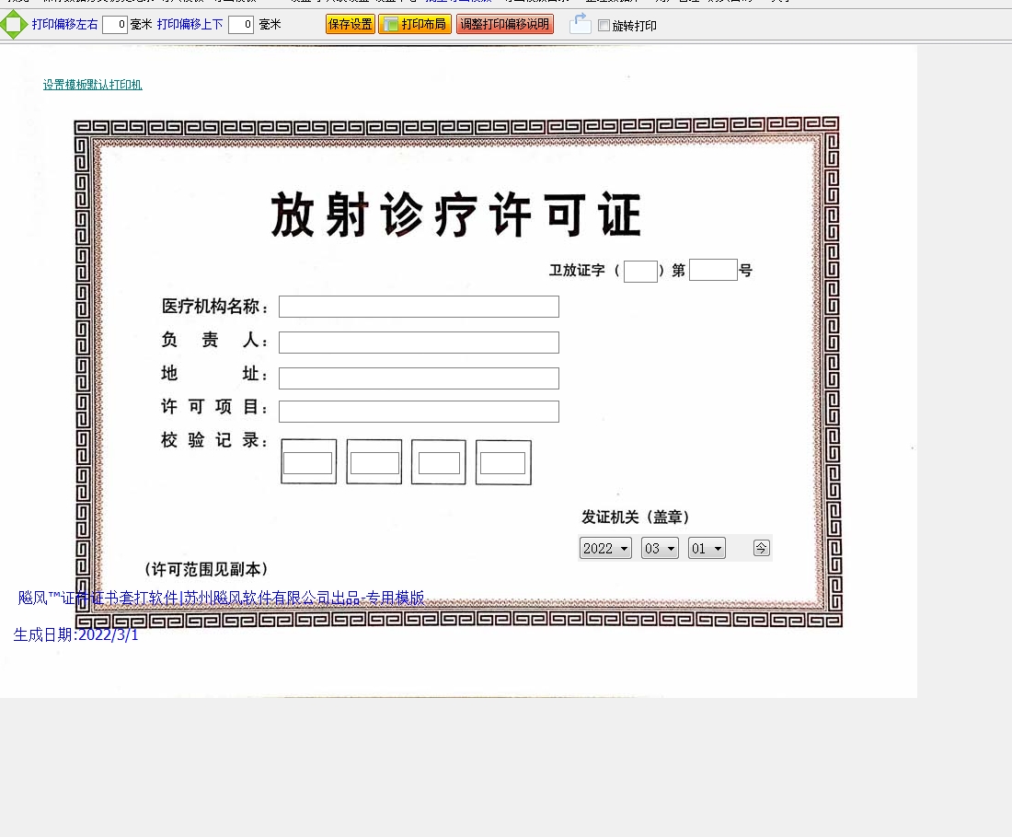Expand the month dropdown showing 03
This screenshot has height=837, width=1012.
click(x=660, y=549)
